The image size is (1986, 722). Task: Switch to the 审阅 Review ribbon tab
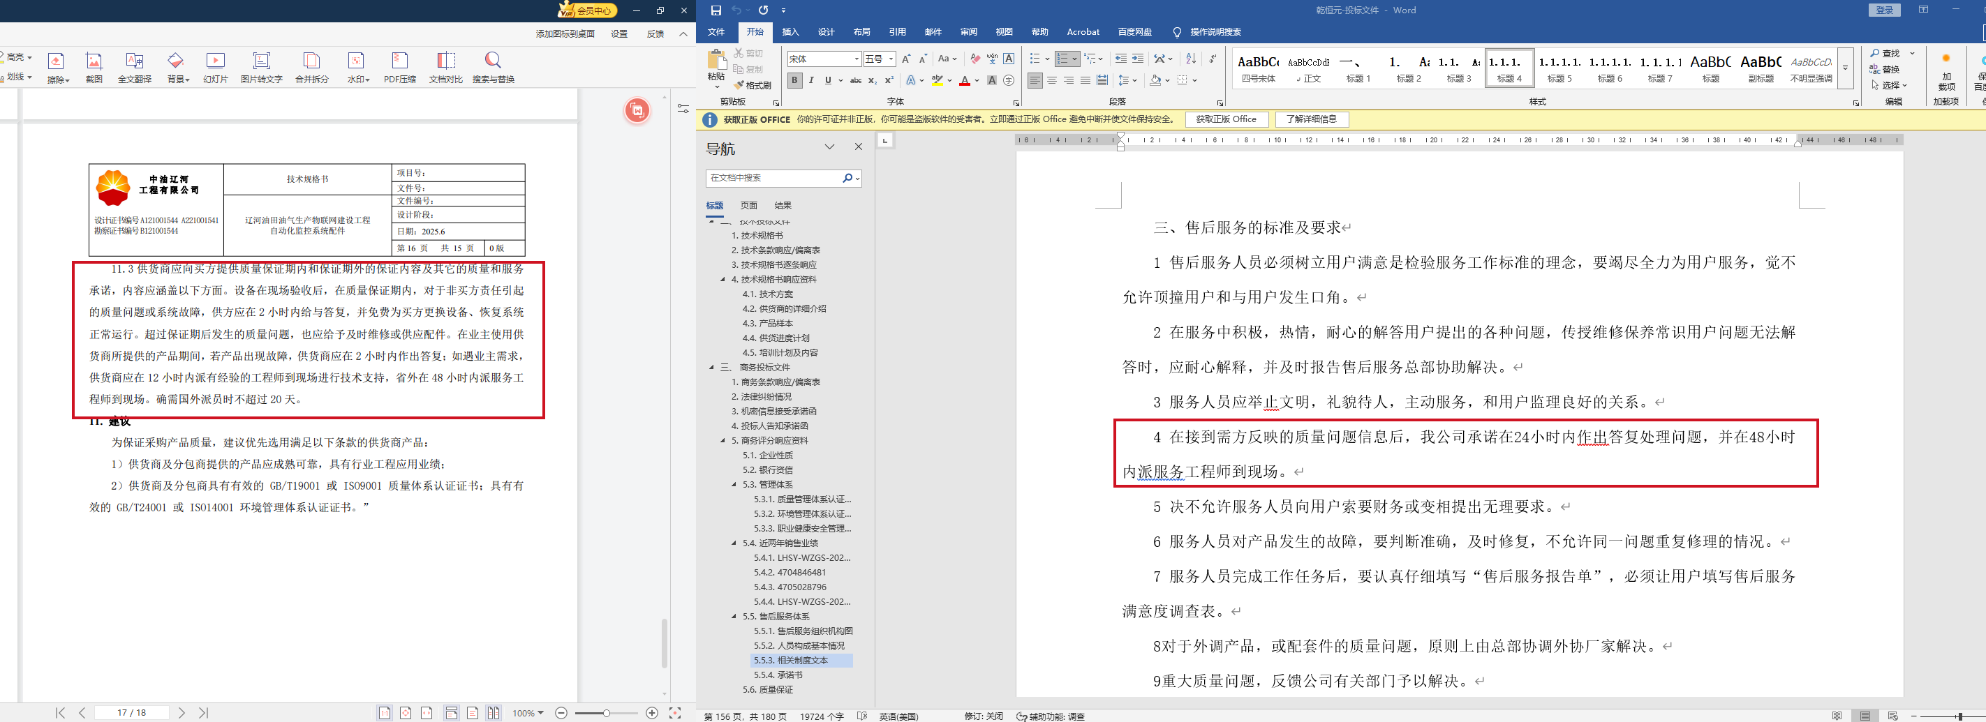click(x=968, y=32)
